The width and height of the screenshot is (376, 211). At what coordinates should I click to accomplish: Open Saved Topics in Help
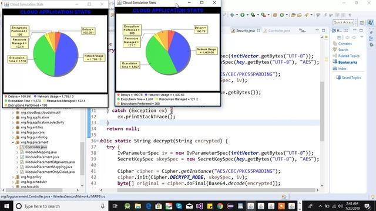(351, 77)
